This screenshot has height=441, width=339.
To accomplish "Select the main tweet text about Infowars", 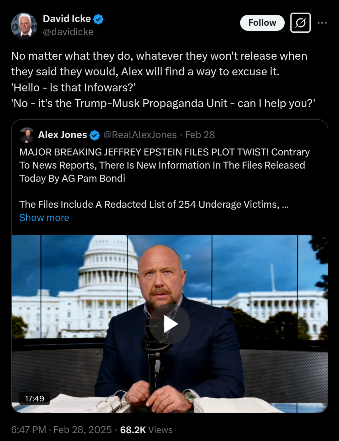I will (163, 79).
